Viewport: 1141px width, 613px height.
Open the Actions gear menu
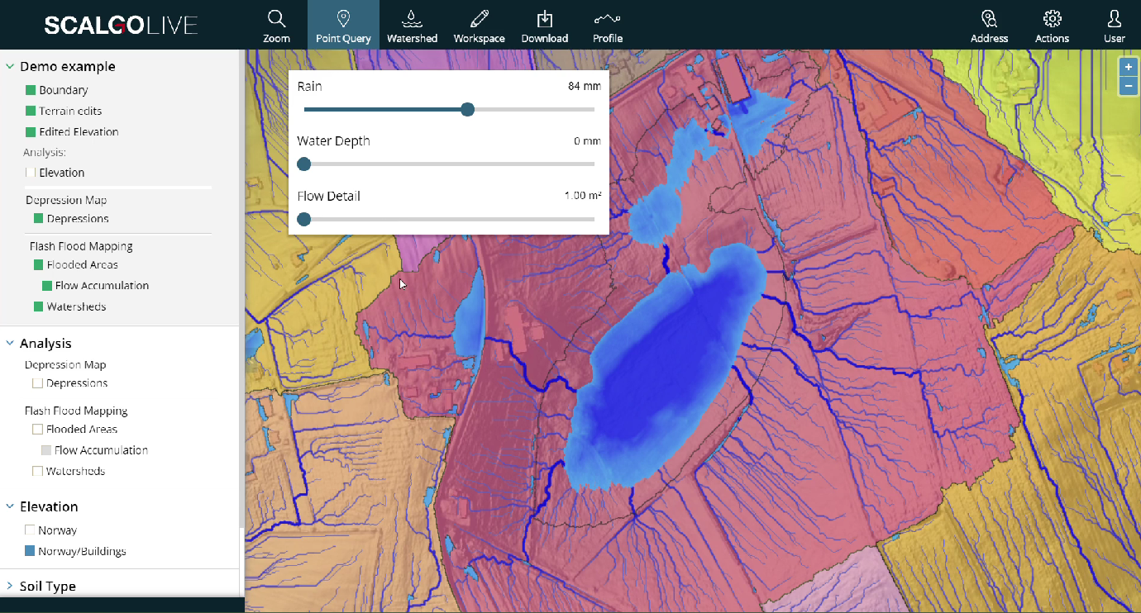tap(1052, 26)
